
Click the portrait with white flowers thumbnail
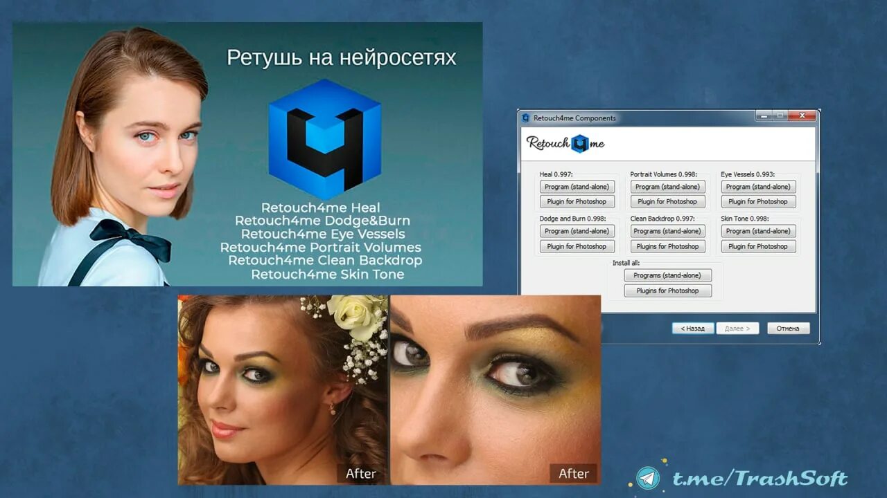click(283, 389)
